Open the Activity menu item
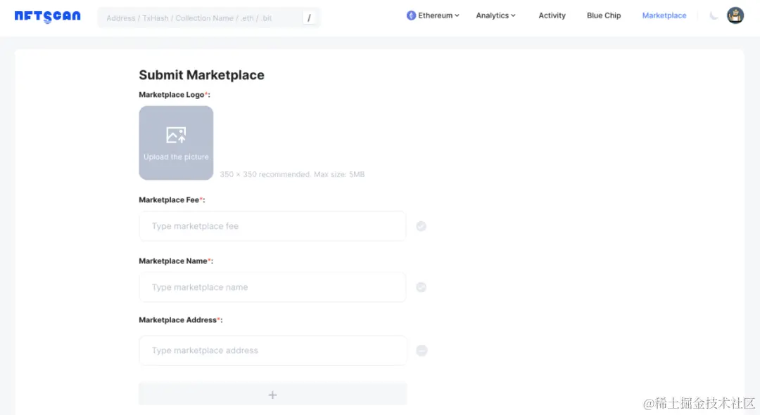Image resolution: width=760 pixels, height=415 pixels. 552,15
